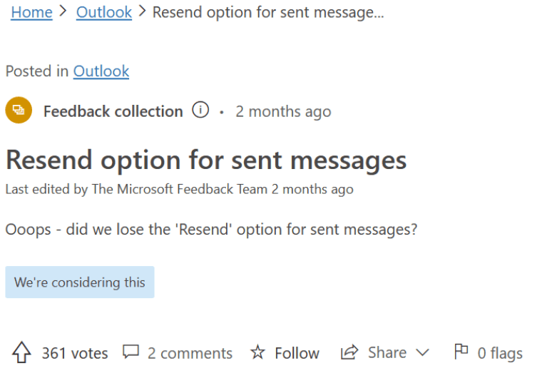The width and height of the screenshot is (542, 373).
Task: Open the Outlook breadcrumb link
Action: click(104, 12)
